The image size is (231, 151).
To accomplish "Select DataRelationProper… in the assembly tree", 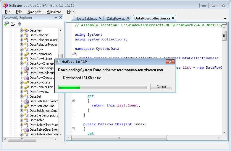I will 43,45.
